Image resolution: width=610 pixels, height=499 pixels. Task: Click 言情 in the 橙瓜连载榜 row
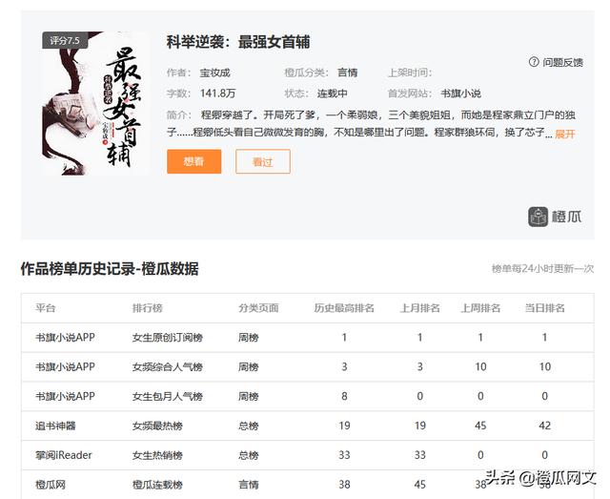249,485
